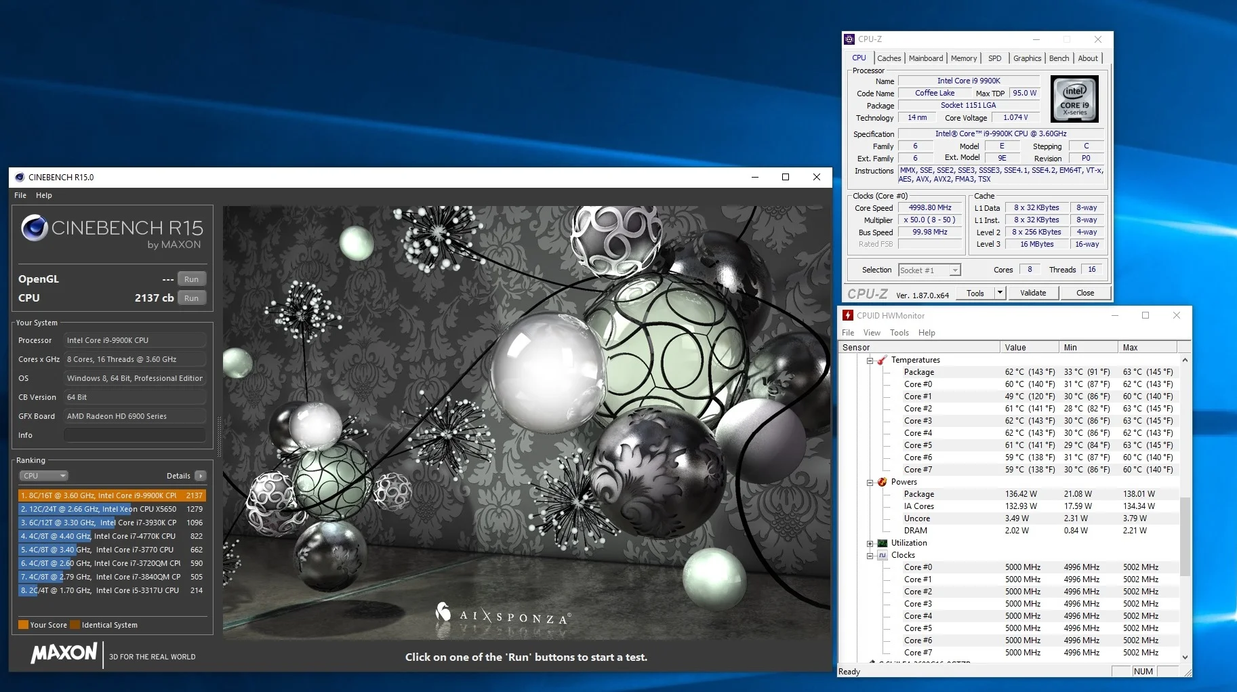Click the MAXON logo at bottom left
This screenshot has height=692, width=1237.
point(64,653)
